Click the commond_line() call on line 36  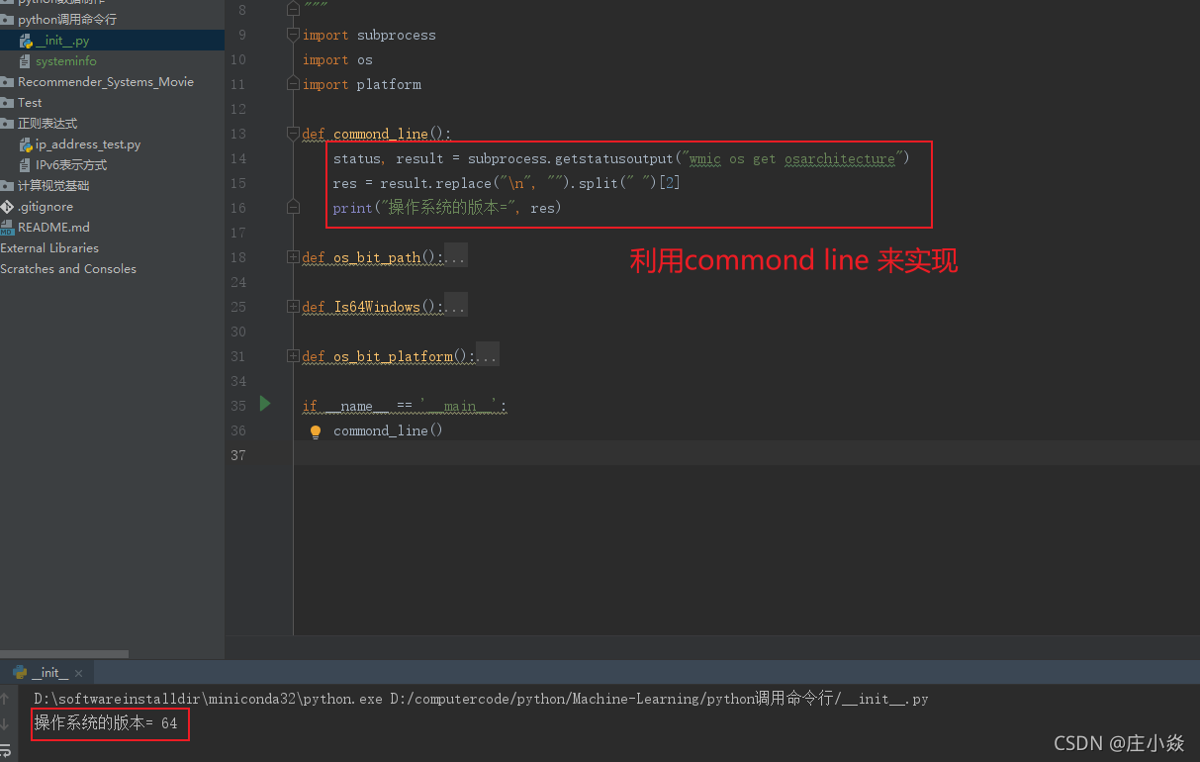point(388,430)
